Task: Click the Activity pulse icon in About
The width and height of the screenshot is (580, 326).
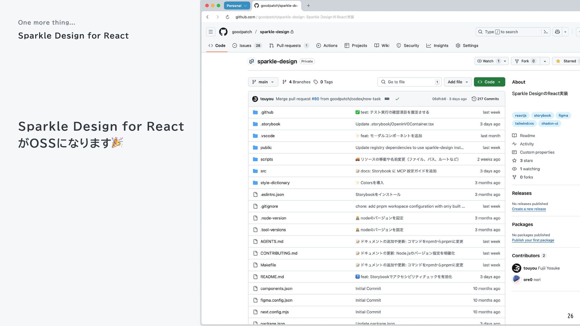Action: tap(514, 144)
